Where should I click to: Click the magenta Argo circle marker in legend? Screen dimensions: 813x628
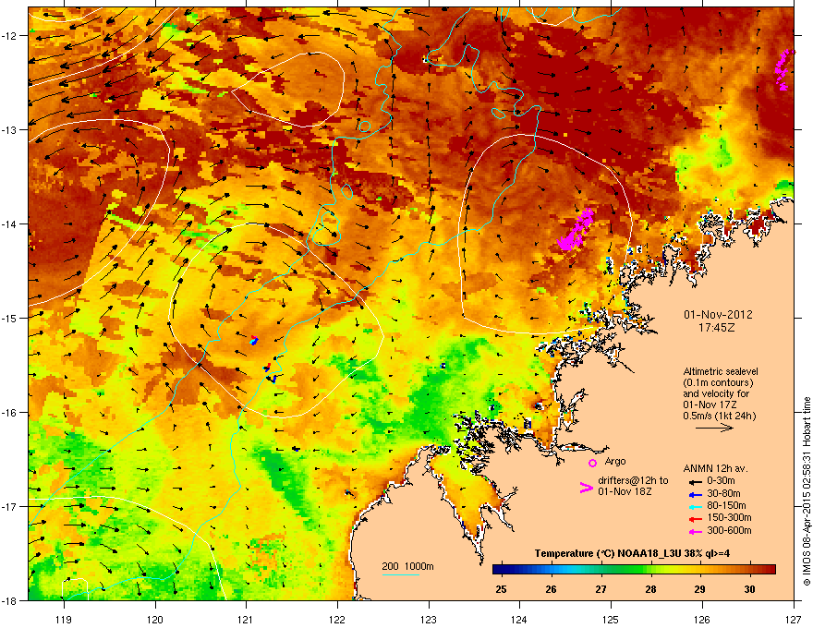coord(592,463)
